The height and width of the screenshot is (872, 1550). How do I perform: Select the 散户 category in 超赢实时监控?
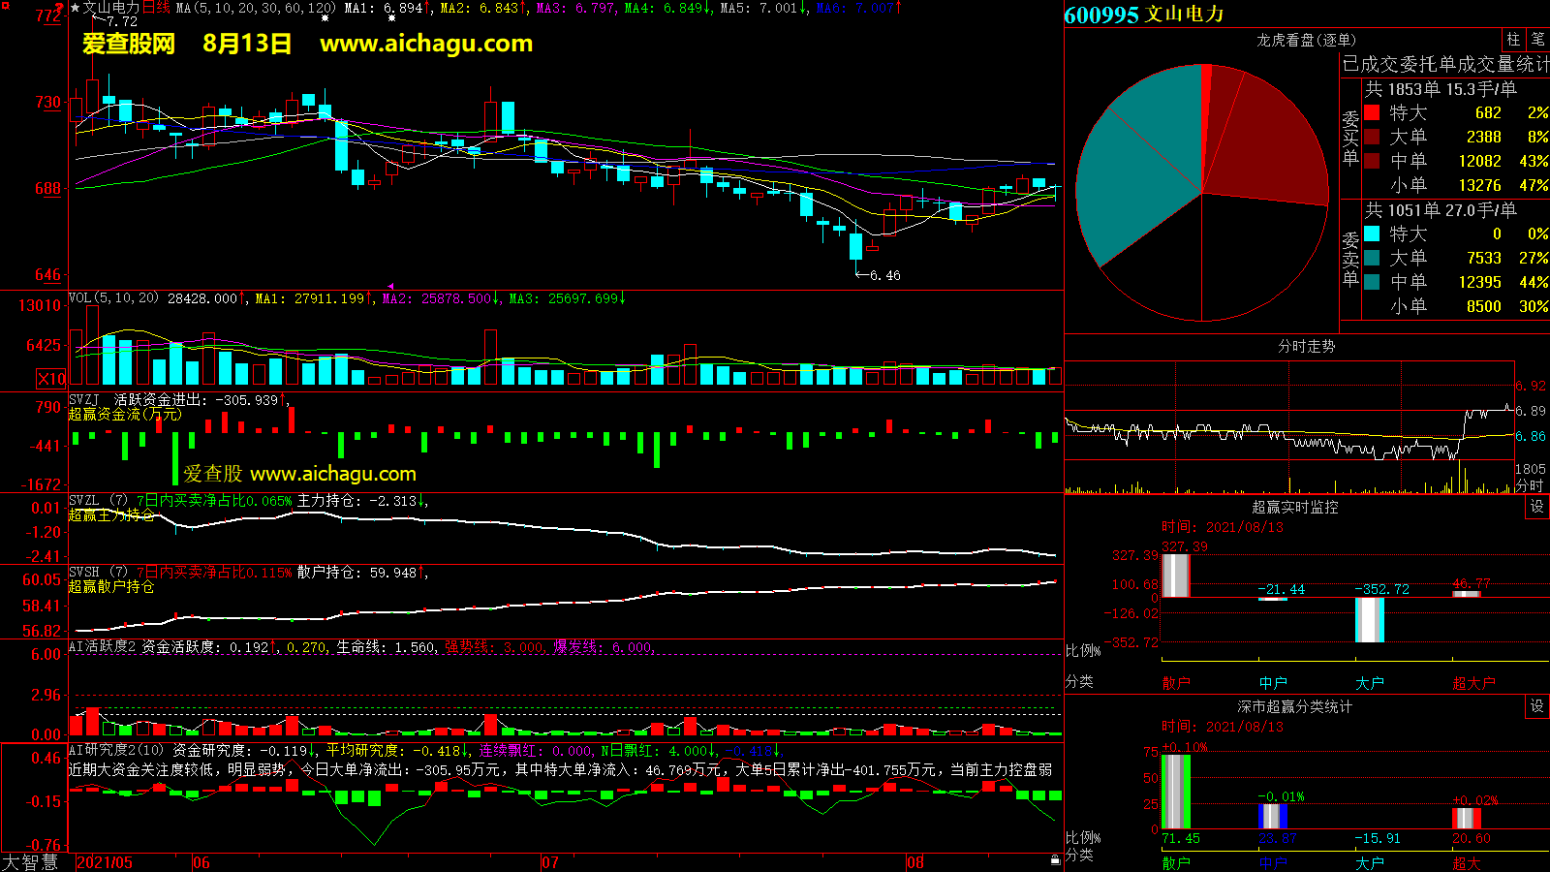click(1175, 683)
